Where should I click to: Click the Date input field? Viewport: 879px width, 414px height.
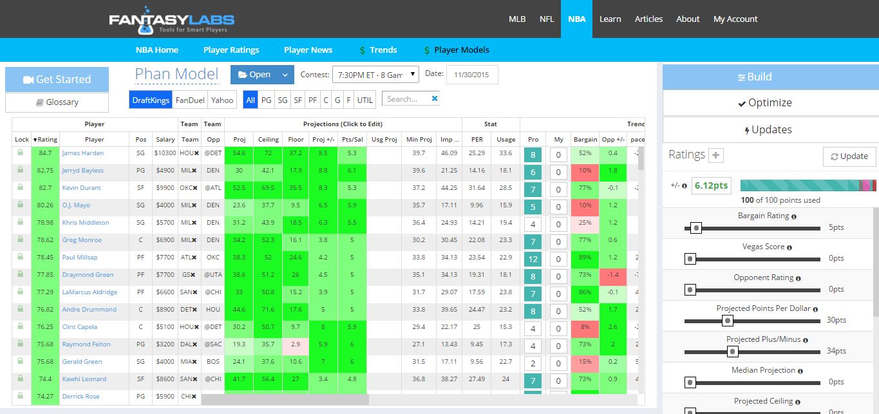pos(472,75)
